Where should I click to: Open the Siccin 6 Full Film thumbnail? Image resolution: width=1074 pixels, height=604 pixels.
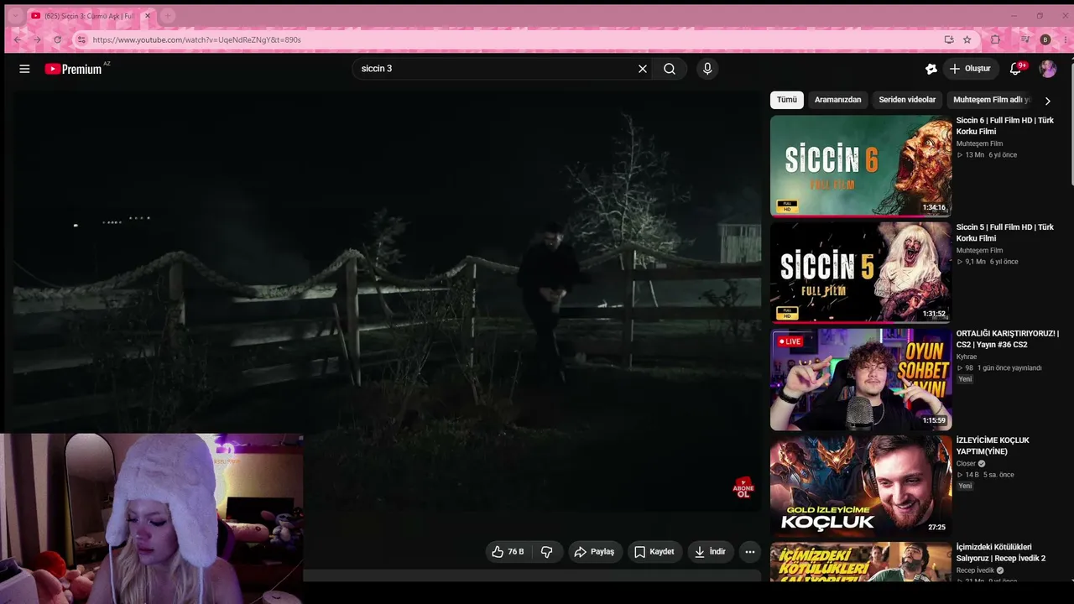[x=861, y=165]
